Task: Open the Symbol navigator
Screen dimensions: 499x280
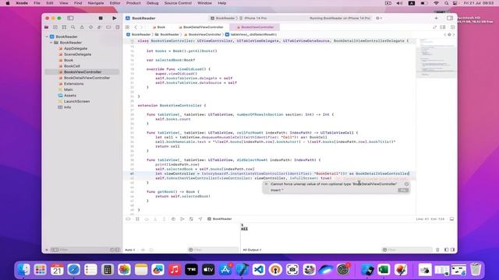Action: click(x=64, y=27)
